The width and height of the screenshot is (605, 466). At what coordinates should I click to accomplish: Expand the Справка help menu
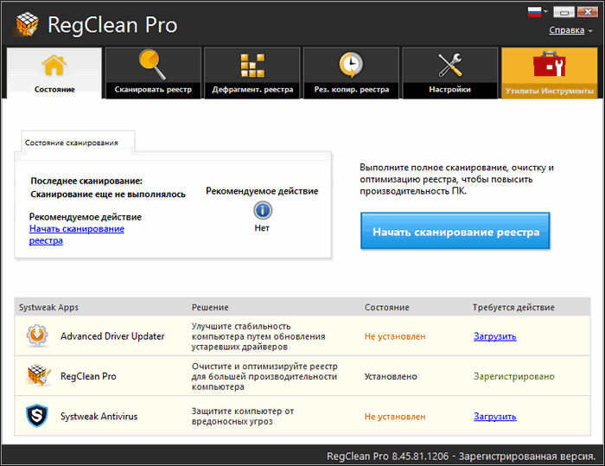571,30
